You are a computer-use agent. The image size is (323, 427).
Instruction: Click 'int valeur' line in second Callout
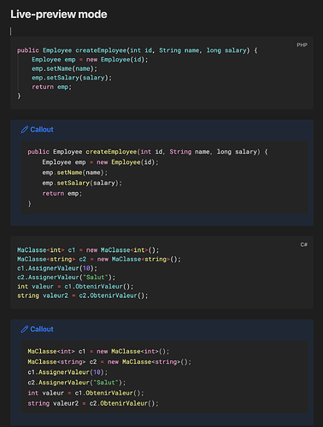[85, 393]
